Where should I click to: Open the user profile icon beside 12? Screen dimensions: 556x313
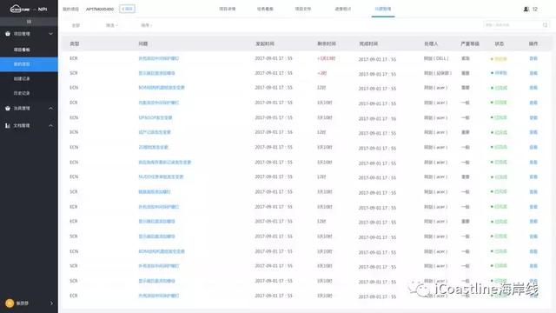(x=526, y=9)
